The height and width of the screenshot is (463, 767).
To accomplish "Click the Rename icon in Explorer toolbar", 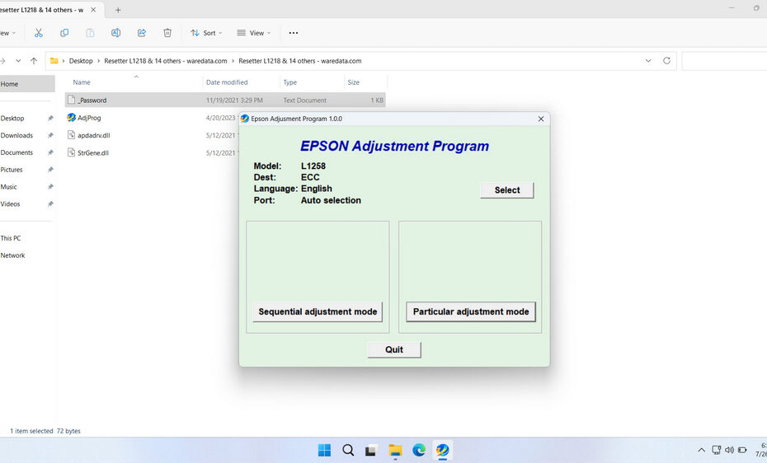I will pos(116,33).
